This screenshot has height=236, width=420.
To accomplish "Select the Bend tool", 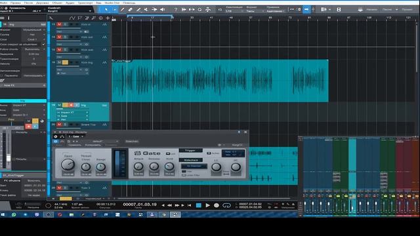I will [x=155, y=9].
